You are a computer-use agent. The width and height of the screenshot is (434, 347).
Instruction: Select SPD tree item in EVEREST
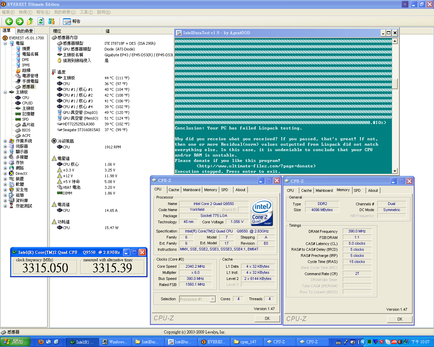point(25,119)
